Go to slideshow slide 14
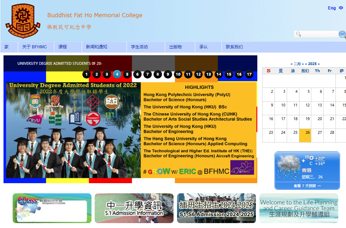 pyautogui.click(x=219, y=74)
